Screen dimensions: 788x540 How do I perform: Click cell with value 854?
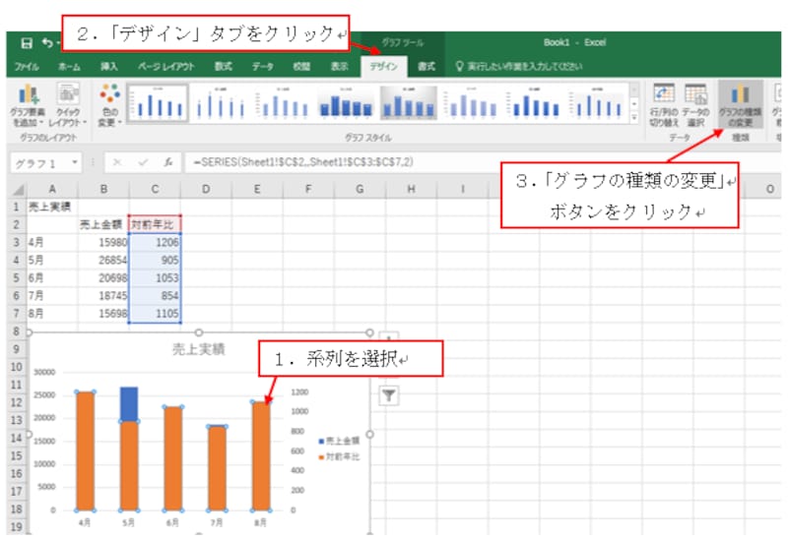tap(155, 296)
